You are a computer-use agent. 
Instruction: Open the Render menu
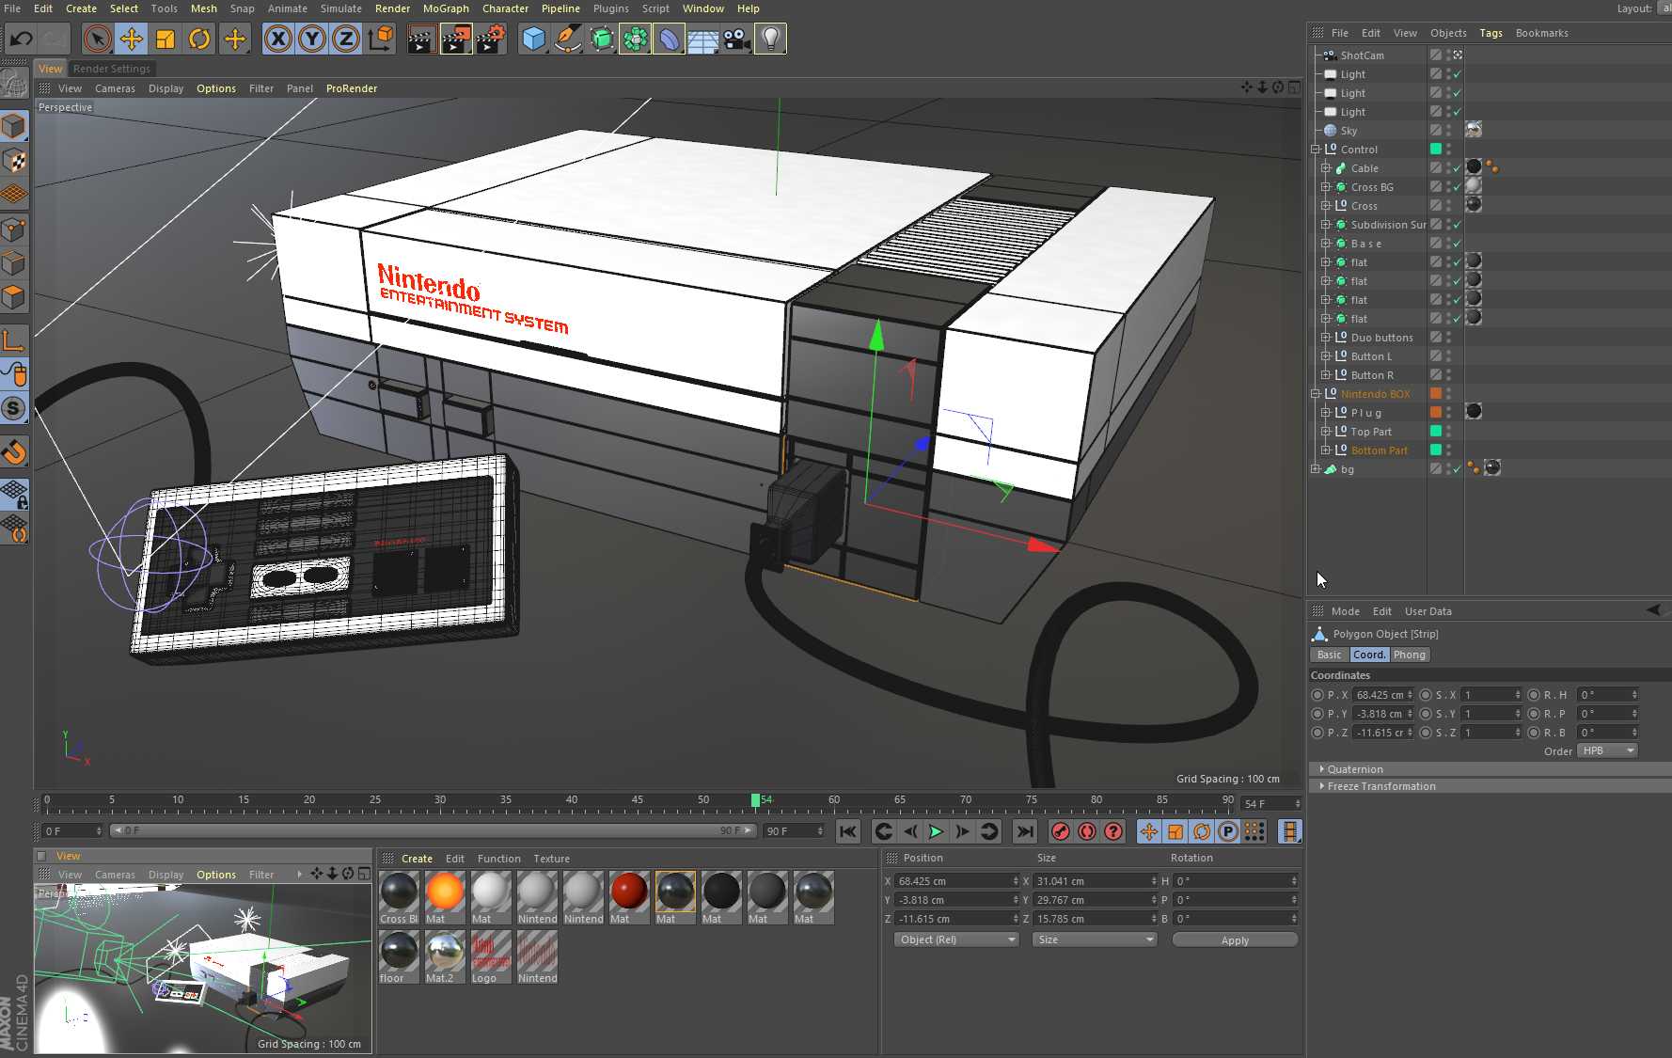pyautogui.click(x=392, y=8)
